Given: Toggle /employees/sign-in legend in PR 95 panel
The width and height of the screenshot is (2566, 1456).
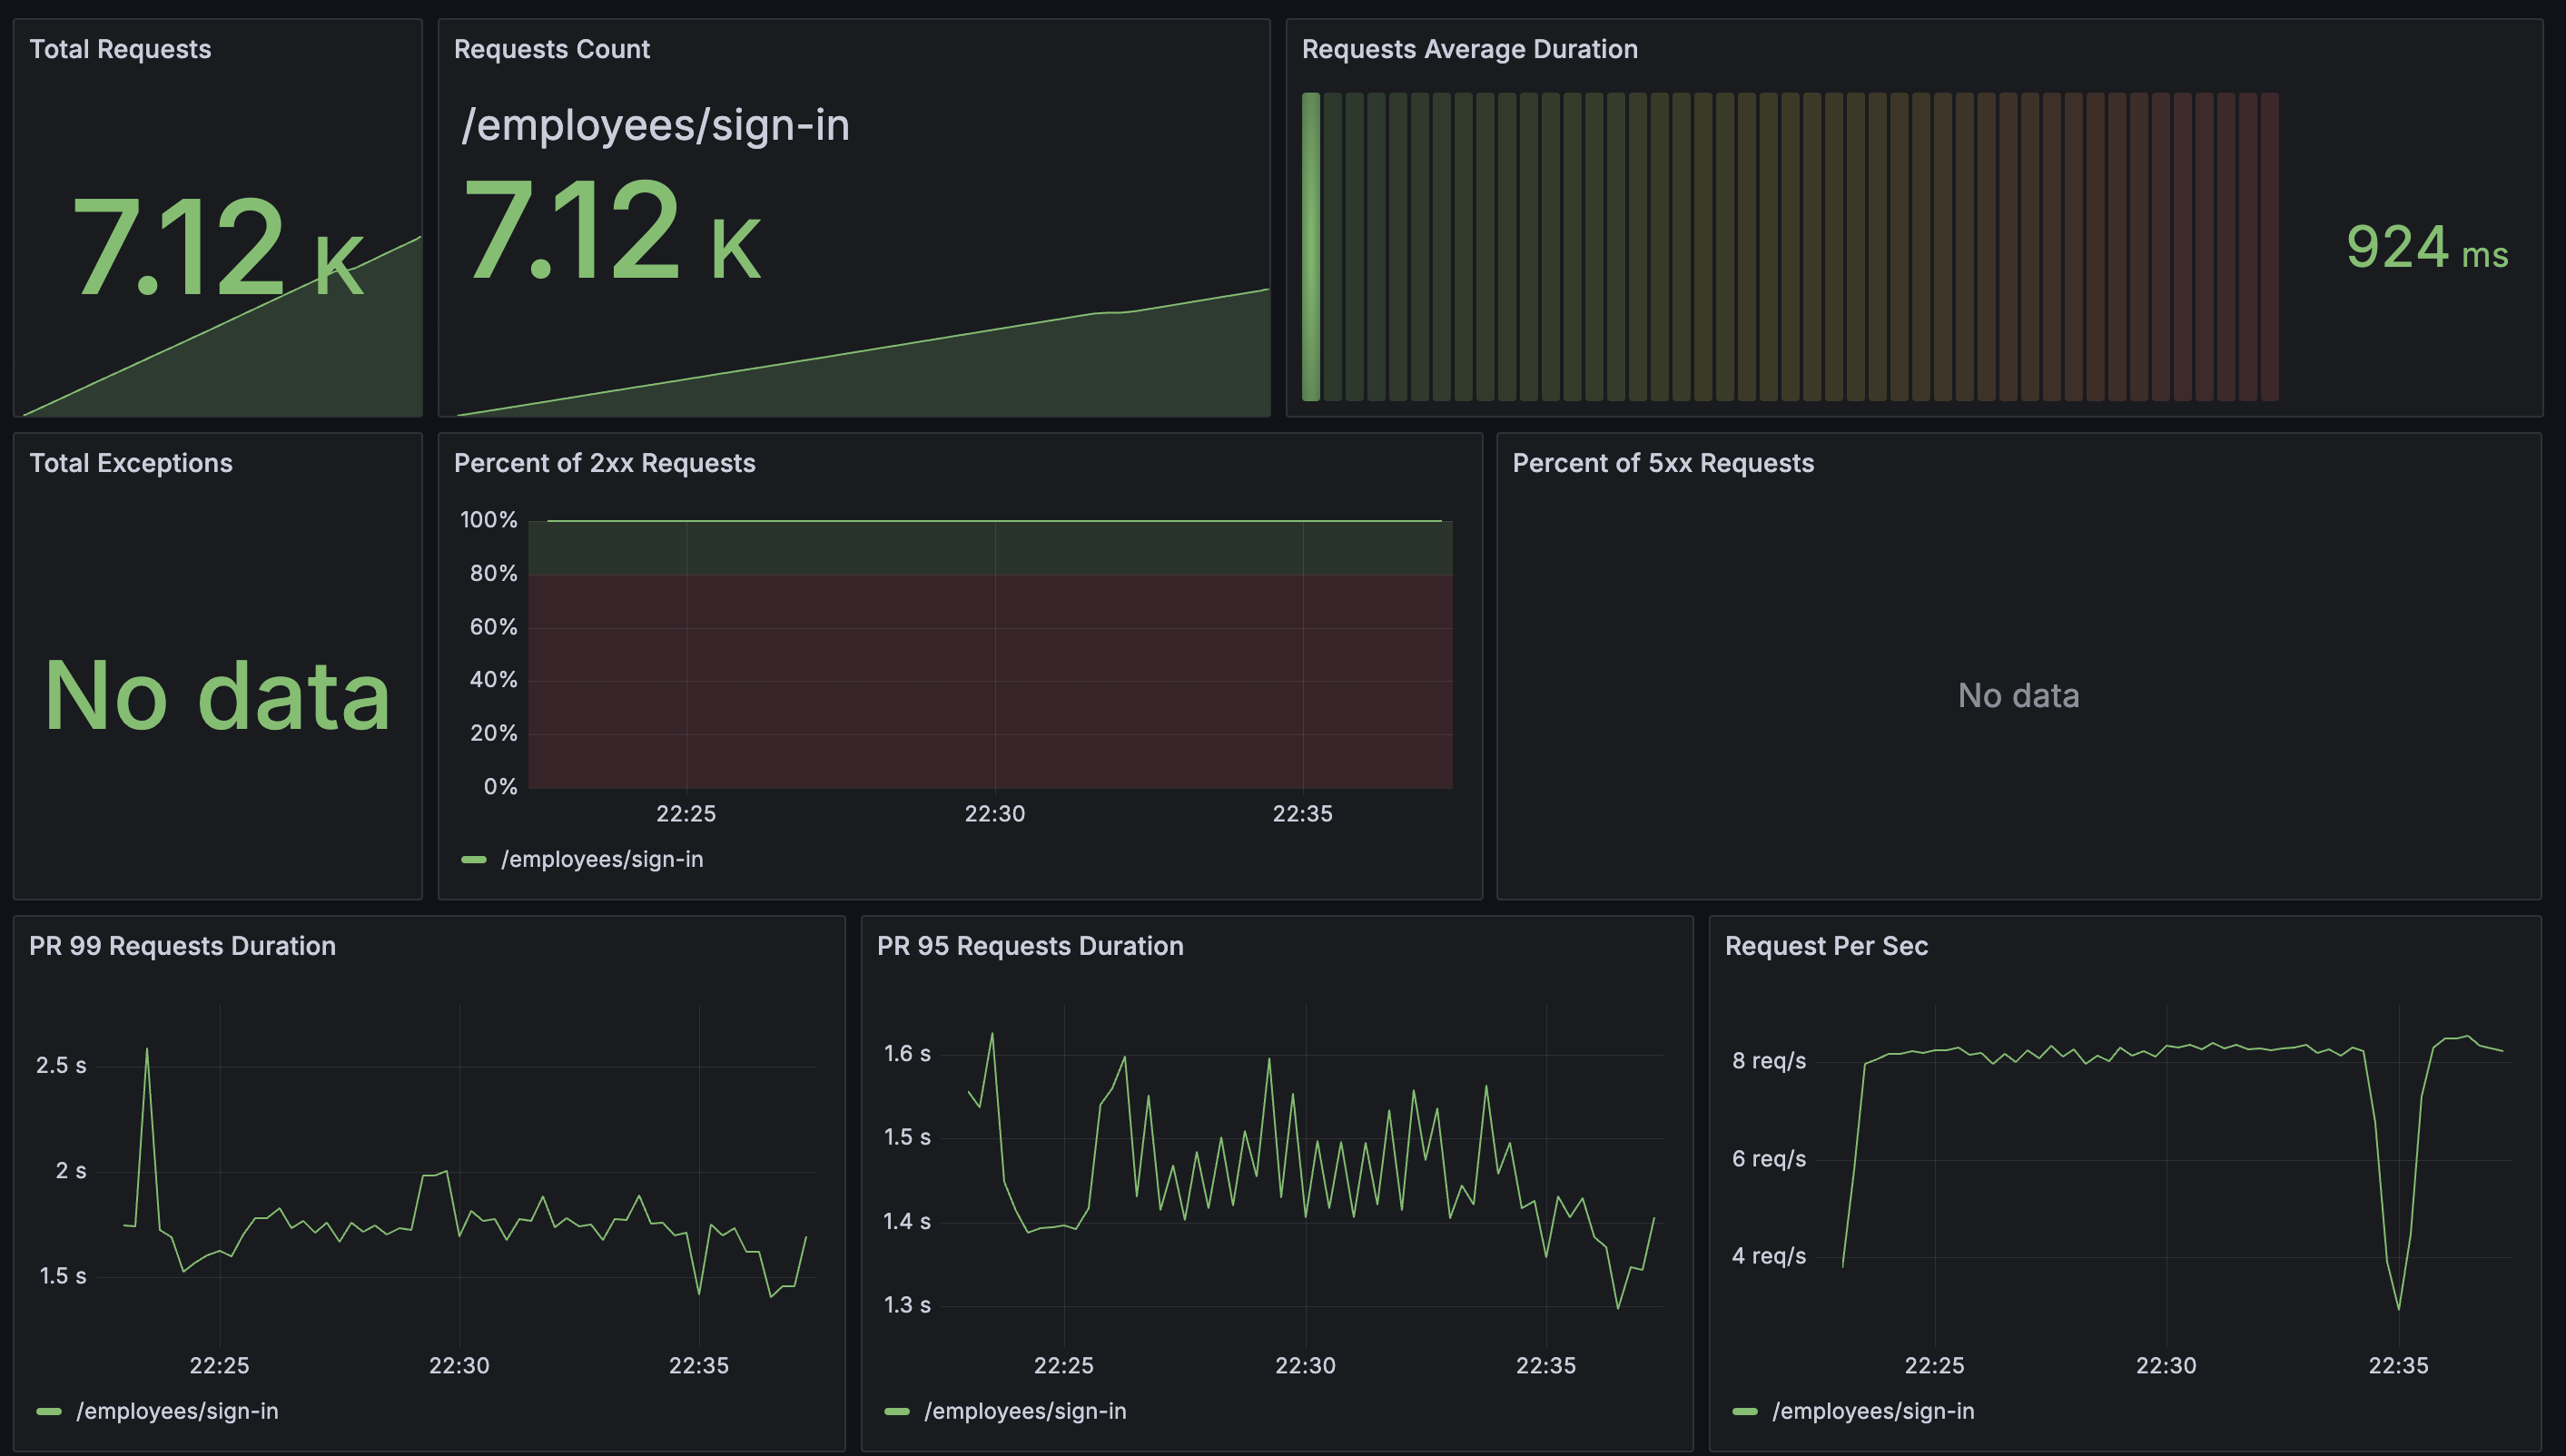Looking at the screenshot, I should click(x=1025, y=1411).
